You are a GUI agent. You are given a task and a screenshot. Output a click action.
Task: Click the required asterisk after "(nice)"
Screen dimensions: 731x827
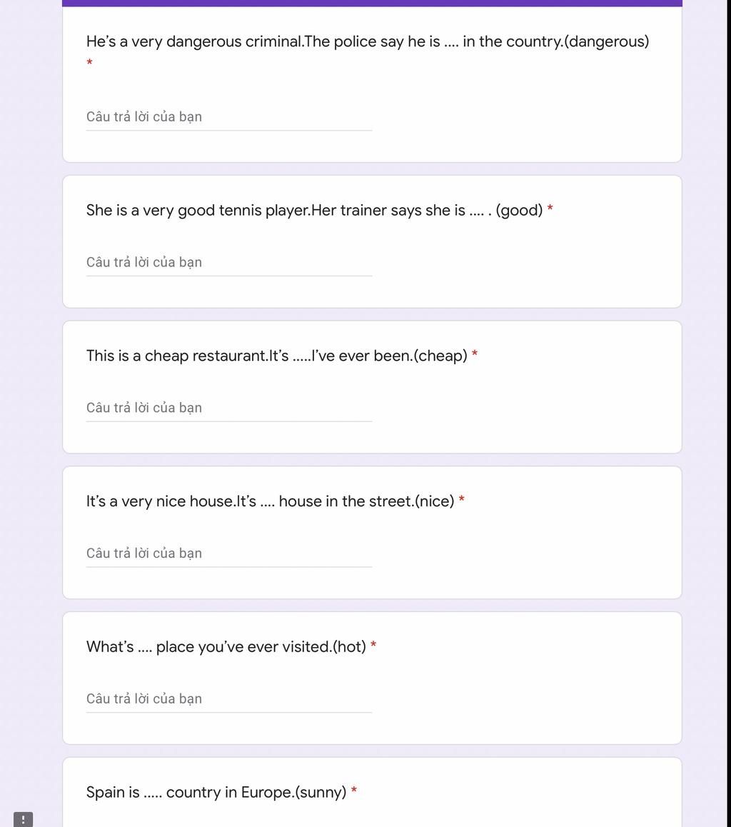point(461,499)
